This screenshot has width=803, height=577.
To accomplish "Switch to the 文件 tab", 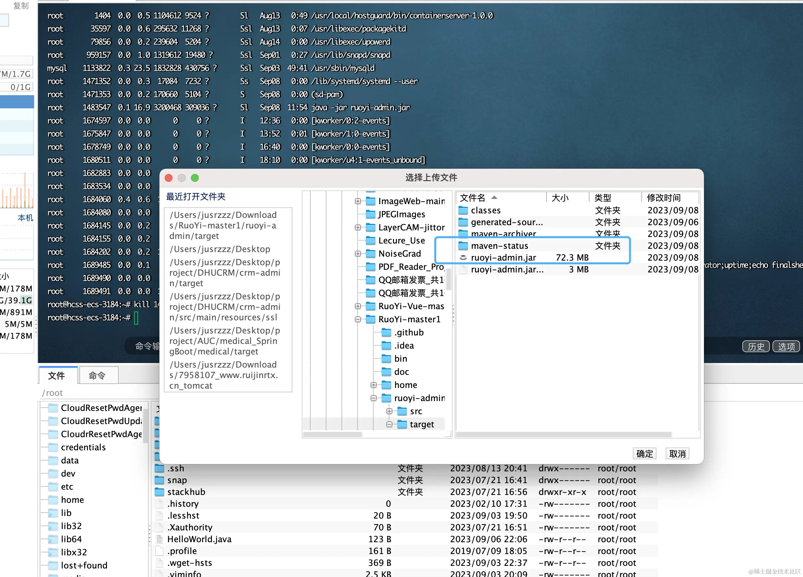I will point(57,375).
